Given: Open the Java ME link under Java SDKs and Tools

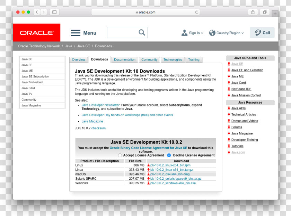Looking at the screenshot, I should (x=237, y=76).
